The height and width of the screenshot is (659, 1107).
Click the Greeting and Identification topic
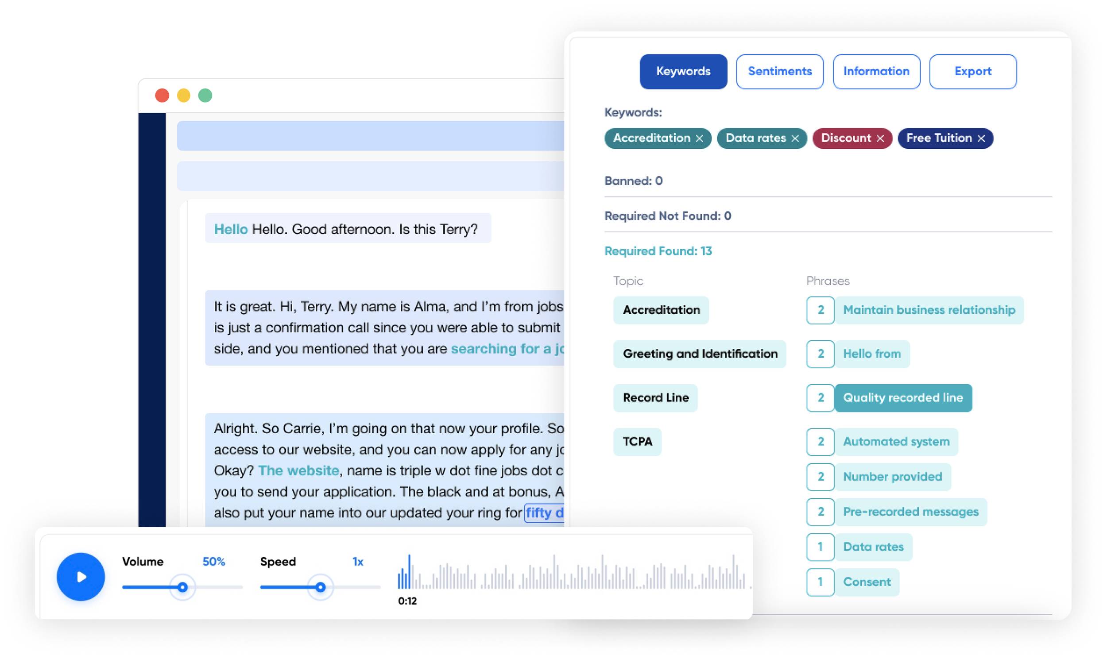coord(700,354)
